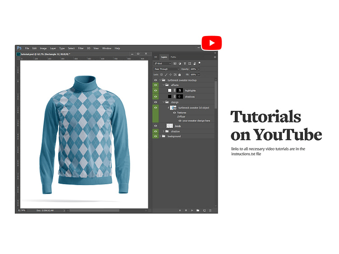Create a new layer with bottom icon
The height and width of the screenshot is (254, 339).
click(204, 210)
